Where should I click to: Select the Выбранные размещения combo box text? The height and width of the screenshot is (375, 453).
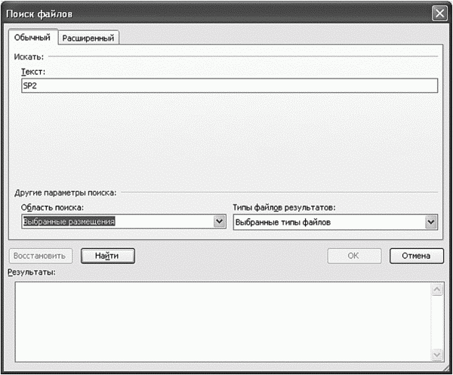pyautogui.click(x=113, y=222)
